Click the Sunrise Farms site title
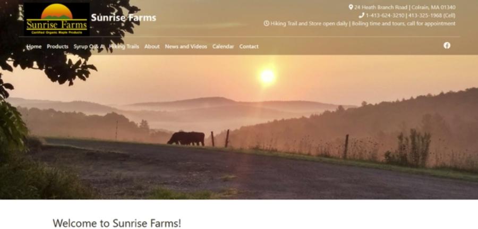Image resolution: width=478 pixels, height=229 pixels. click(x=123, y=18)
